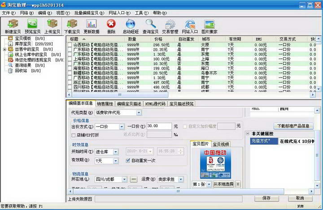Image resolution: width=323 pixels, height=210 pixels.
Task: Open 所在地 四川/成都 dropdown
Action: tap(124, 179)
